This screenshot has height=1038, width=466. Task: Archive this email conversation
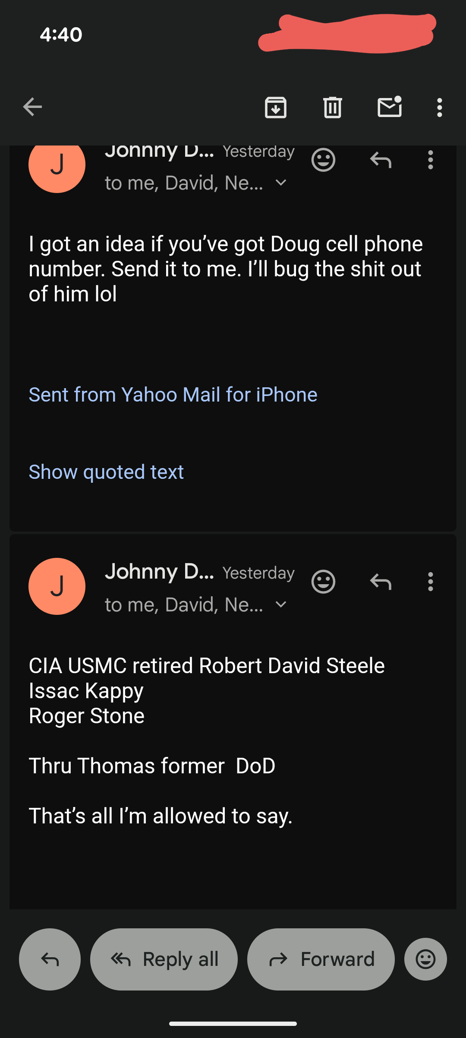pos(276,107)
